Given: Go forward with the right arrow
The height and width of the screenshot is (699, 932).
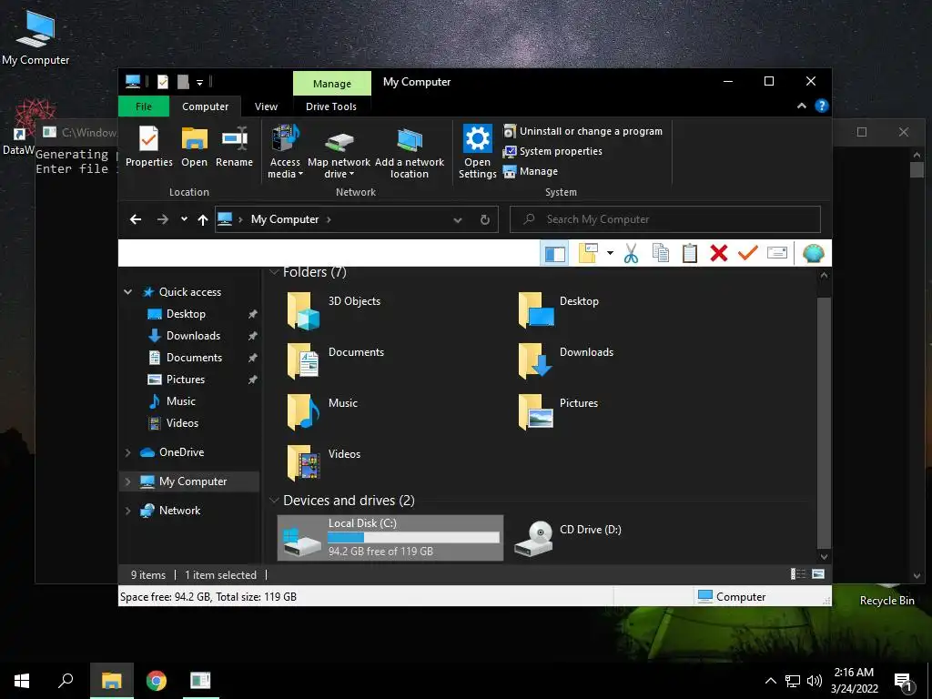Looking at the screenshot, I should (162, 219).
